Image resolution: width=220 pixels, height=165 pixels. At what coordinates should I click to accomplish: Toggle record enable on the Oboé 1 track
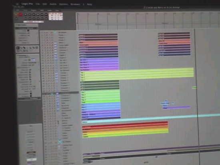[50, 43]
